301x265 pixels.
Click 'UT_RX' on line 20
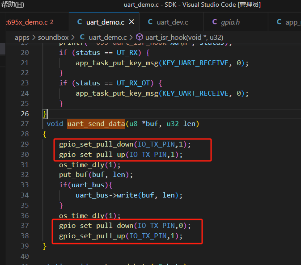127,53
